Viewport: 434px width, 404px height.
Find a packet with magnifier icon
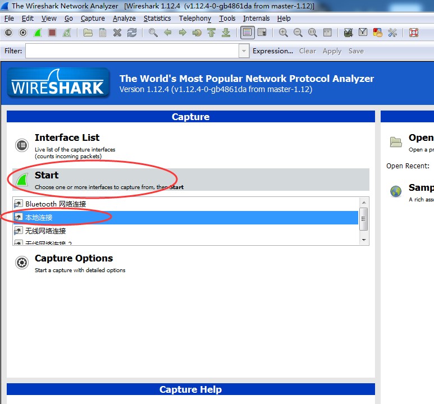pyautogui.click(x=153, y=33)
